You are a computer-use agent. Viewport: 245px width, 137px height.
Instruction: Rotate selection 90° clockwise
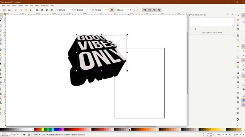pyautogui.click(x=21, y=10)
